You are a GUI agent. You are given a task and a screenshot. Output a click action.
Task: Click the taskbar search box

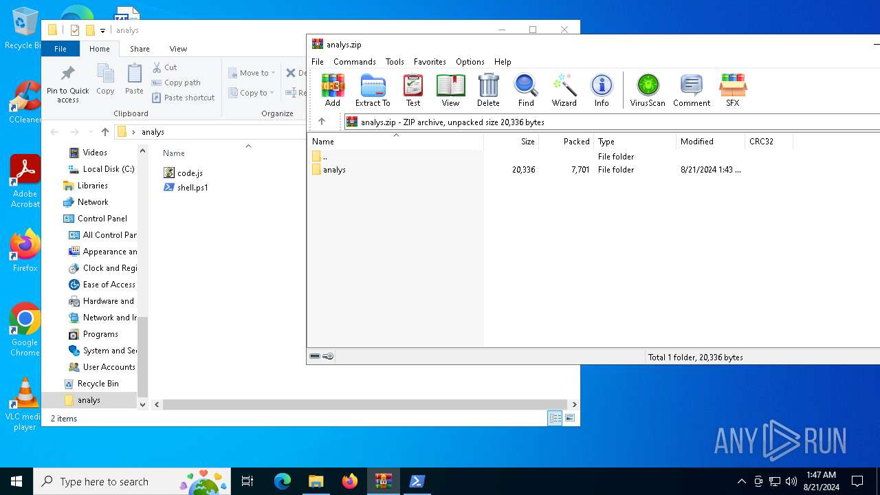(133, 481)
